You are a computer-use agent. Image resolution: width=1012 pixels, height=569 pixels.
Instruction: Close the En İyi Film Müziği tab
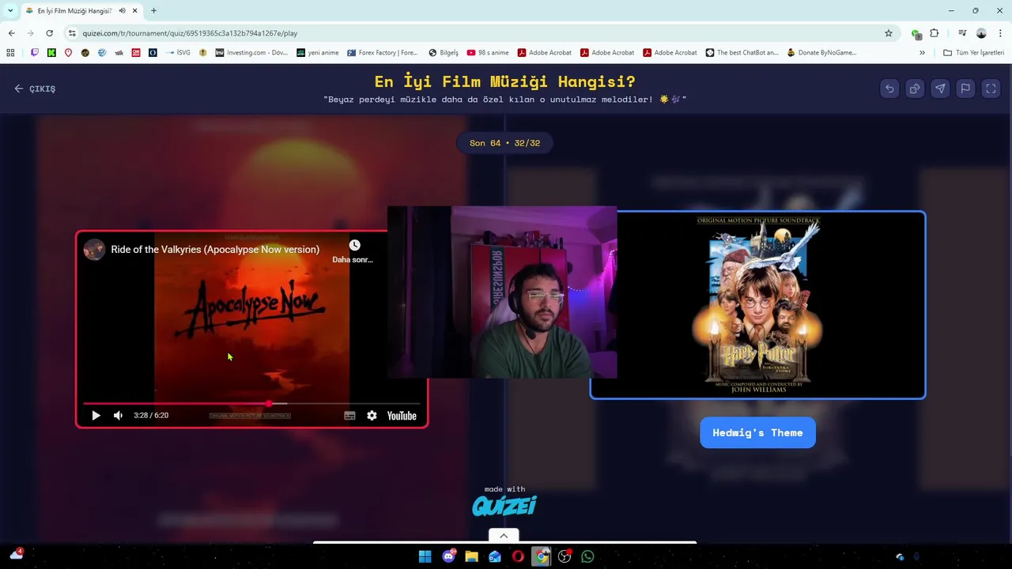click(x=134, y=10)
